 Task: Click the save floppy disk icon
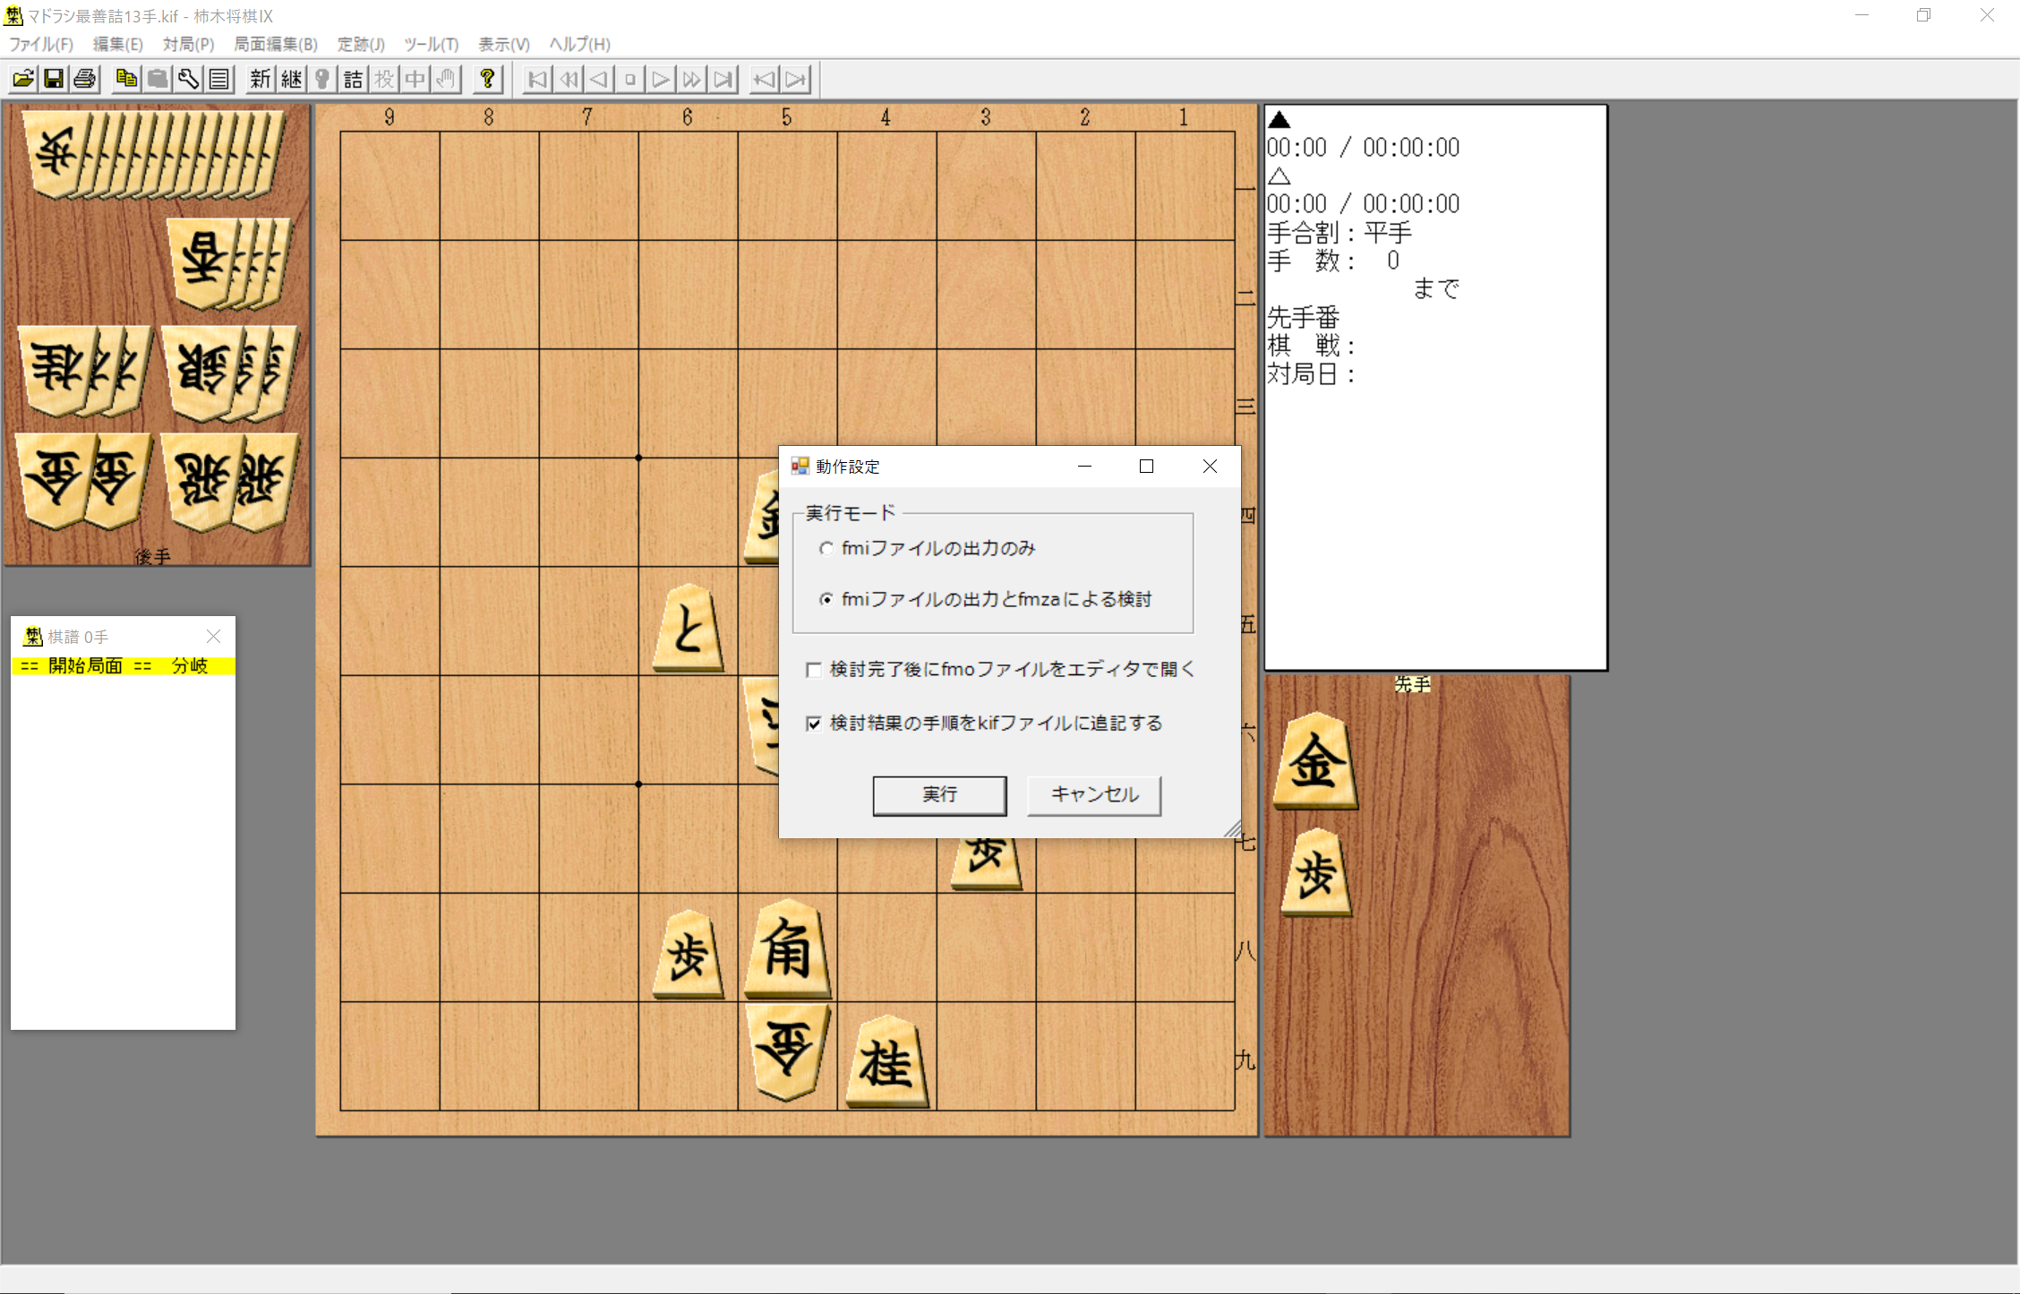54,80
